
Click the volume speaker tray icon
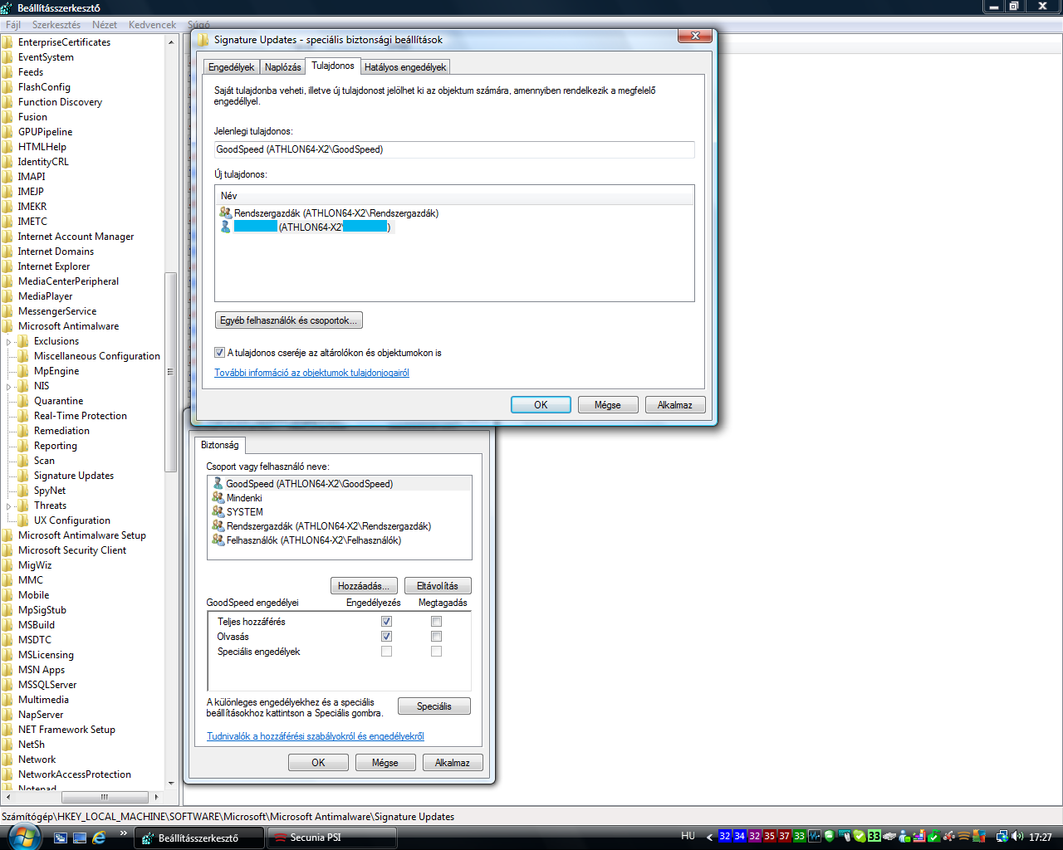click(x=1017, y=837)
